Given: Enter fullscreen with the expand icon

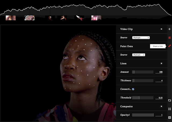Looking at the screenshot, I should tap(169, 109).
